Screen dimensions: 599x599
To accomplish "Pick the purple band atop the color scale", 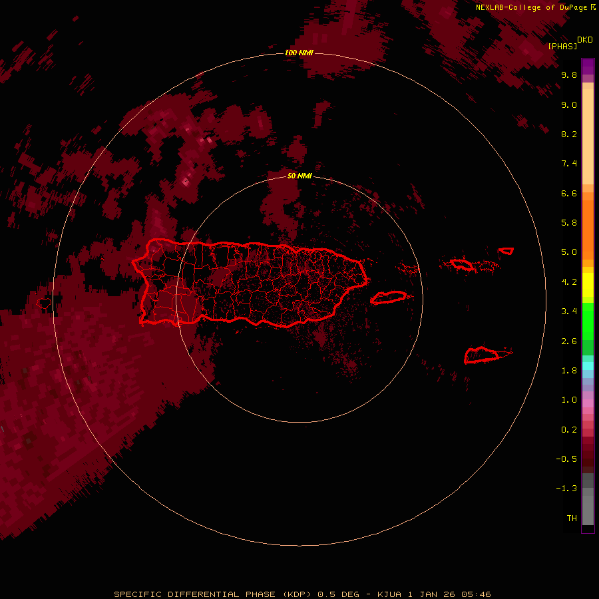I will 588,67.
